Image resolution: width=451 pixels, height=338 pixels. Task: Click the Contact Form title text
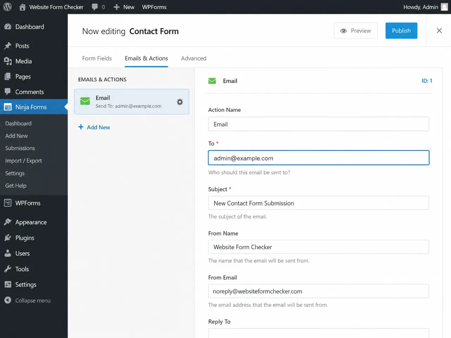pos(154,31)
